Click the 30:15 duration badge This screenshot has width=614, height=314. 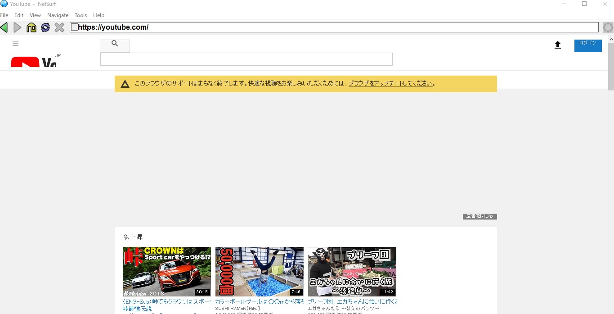tap(202, 292)
